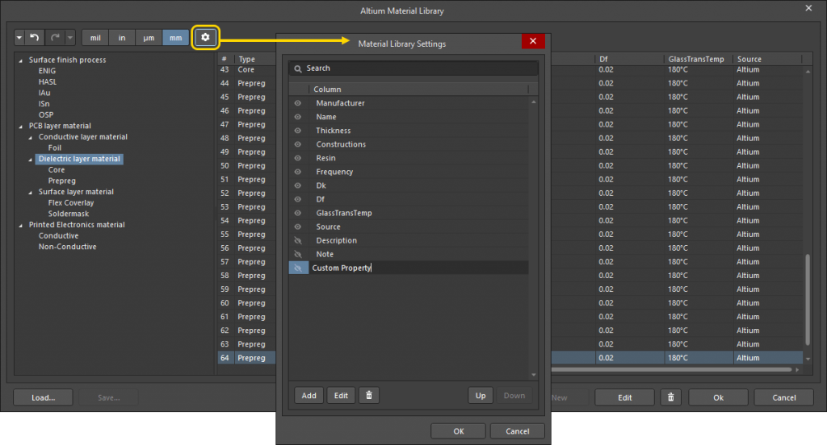The width and height of the screenshot is (827, 445).
Task: Hide the Constructions column
Action: coord(298,144)
